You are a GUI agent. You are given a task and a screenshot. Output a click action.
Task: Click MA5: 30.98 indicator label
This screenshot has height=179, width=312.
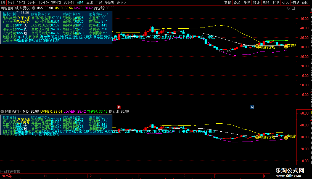click(44, 8)
